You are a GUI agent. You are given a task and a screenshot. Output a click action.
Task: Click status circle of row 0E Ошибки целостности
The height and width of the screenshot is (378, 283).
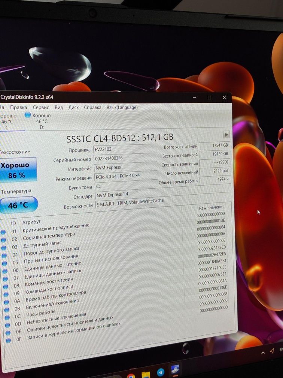[8, 333]
